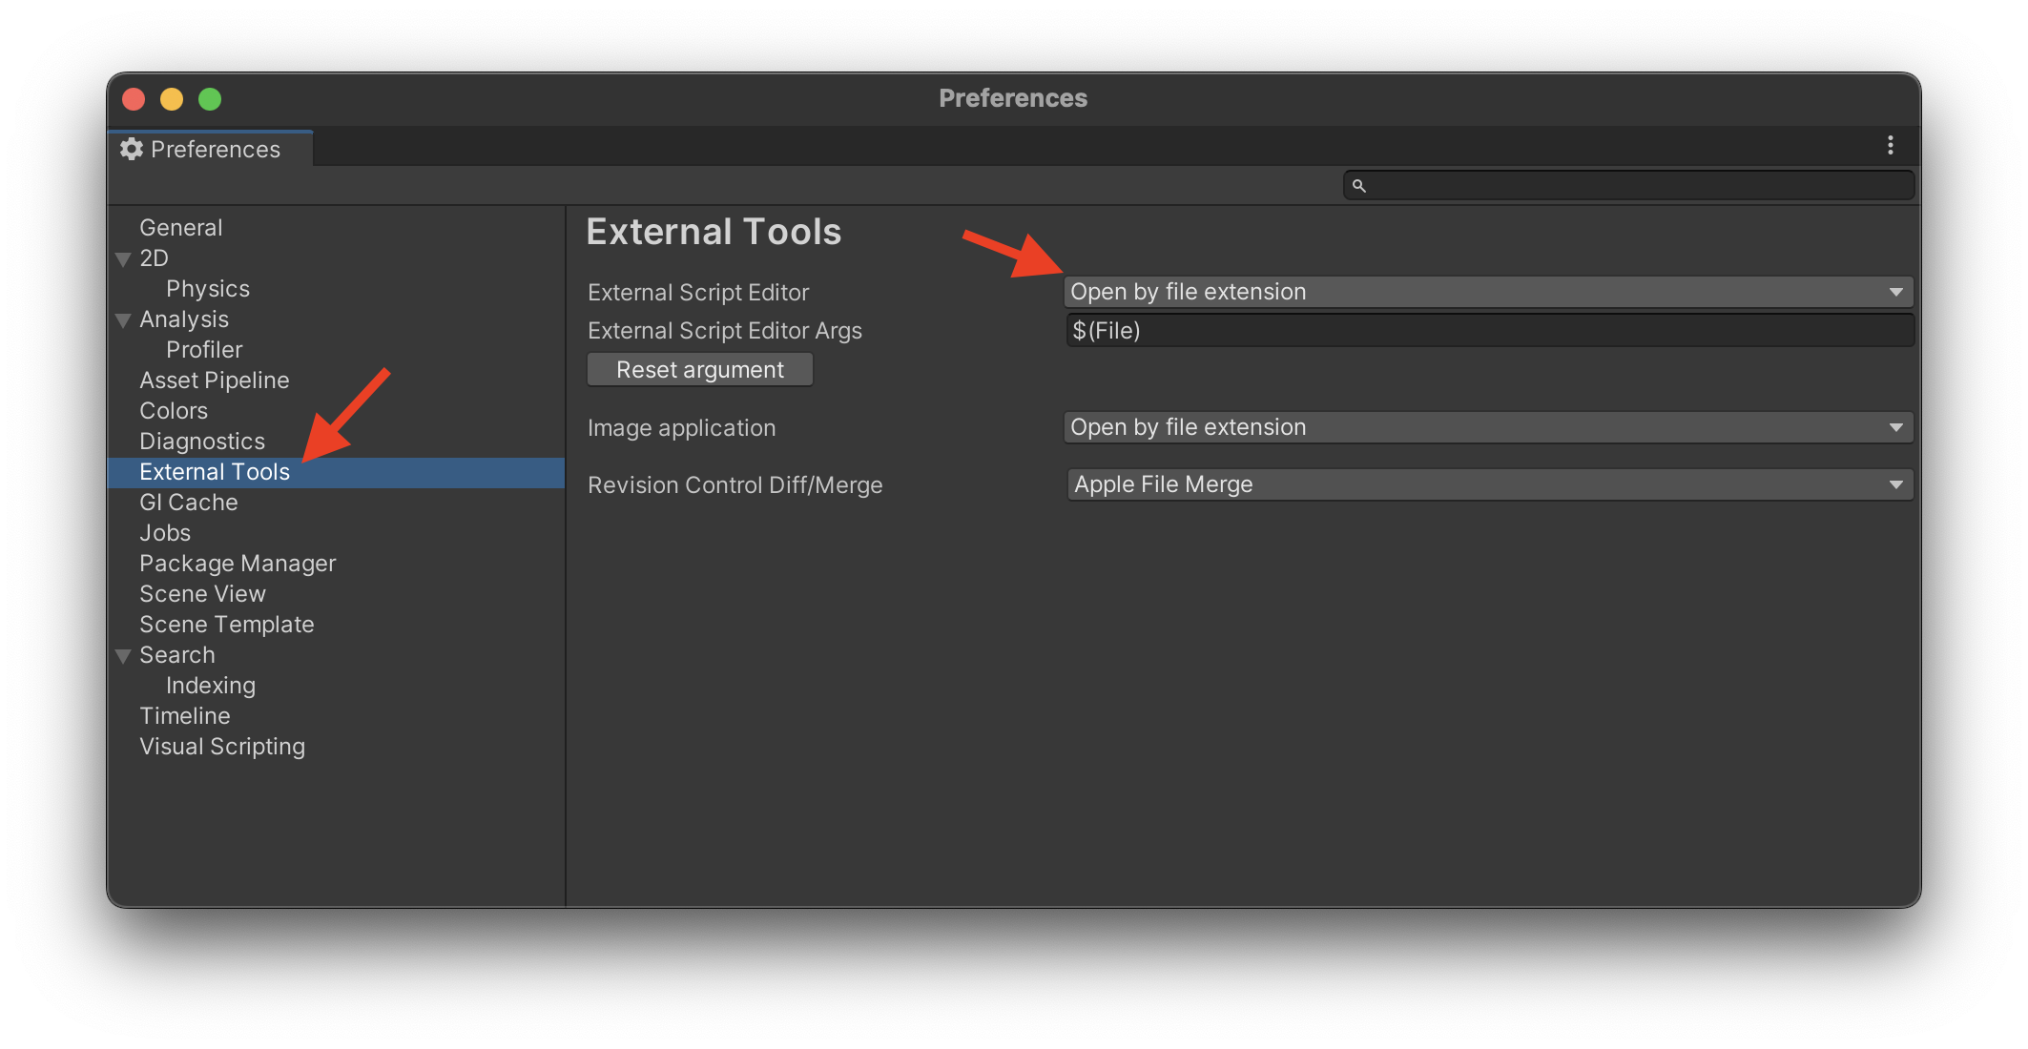Select Colors in the preferences sidebar
Screen dimensions: 2028x1049
tap(174, 410)
